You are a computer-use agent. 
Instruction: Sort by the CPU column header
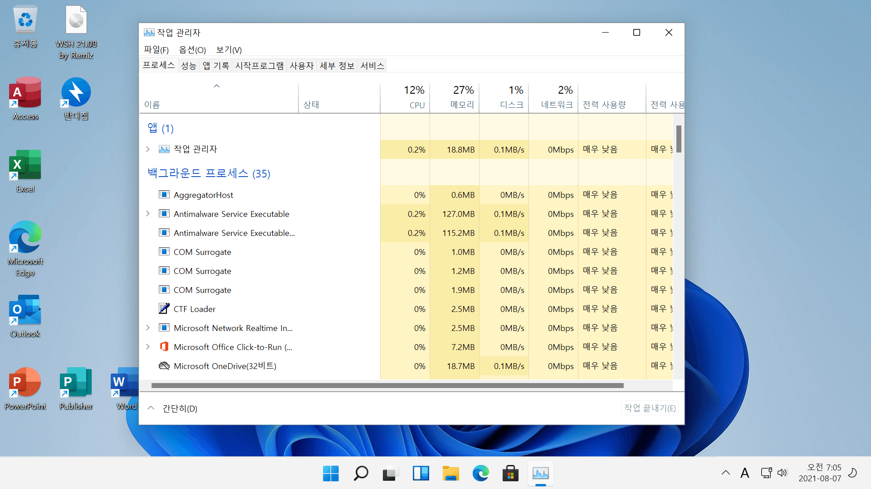pos(405,97)
